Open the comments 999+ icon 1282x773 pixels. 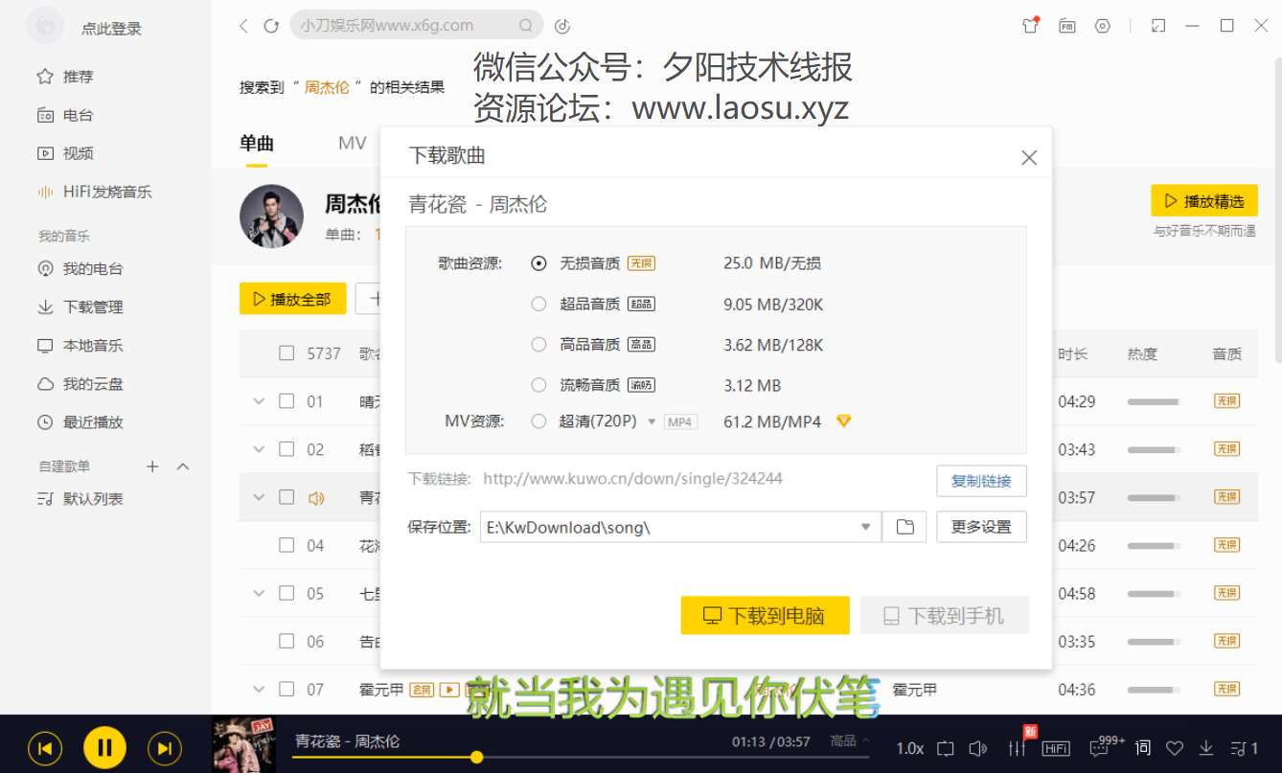(1099, 748)
